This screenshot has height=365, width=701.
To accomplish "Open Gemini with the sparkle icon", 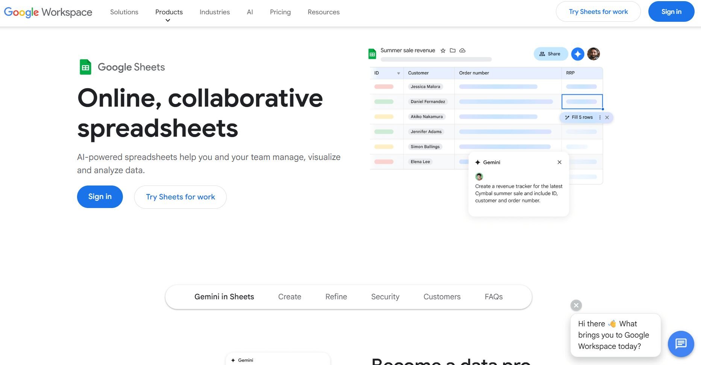I will tap(578, 54).
